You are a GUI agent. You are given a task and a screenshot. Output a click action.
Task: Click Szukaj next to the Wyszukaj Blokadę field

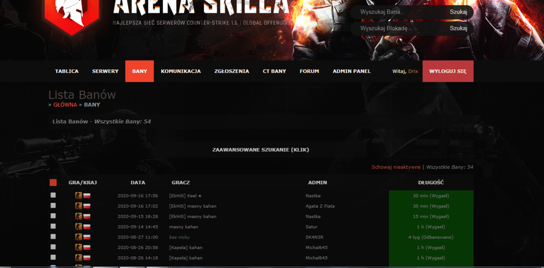point(458,29)
